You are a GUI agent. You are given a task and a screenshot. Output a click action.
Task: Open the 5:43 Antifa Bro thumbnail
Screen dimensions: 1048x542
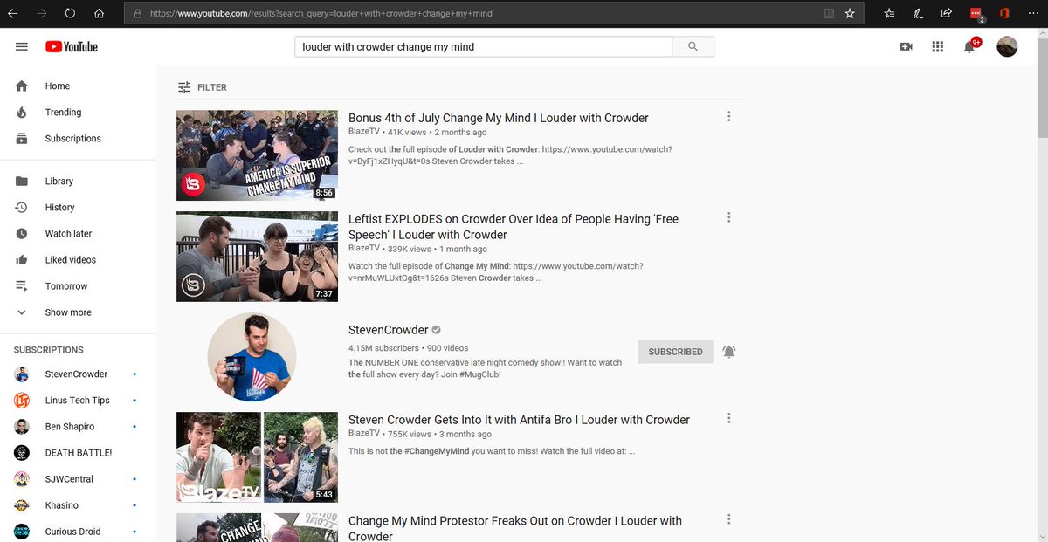[257, 457]
